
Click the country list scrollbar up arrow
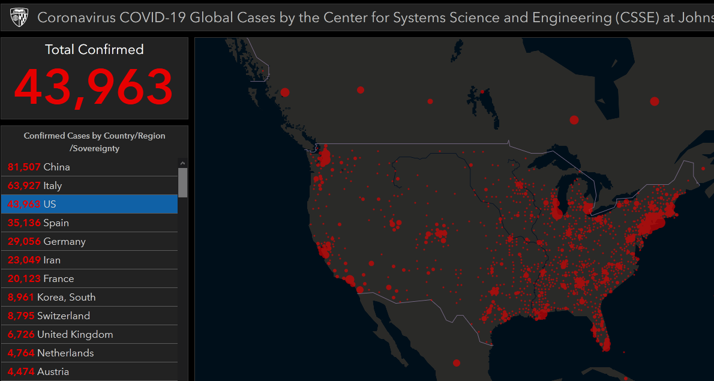point(182,163)
